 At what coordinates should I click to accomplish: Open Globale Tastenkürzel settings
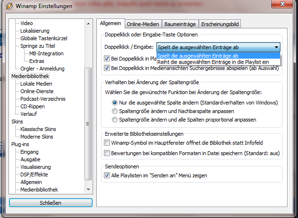[x=44, y=38]
